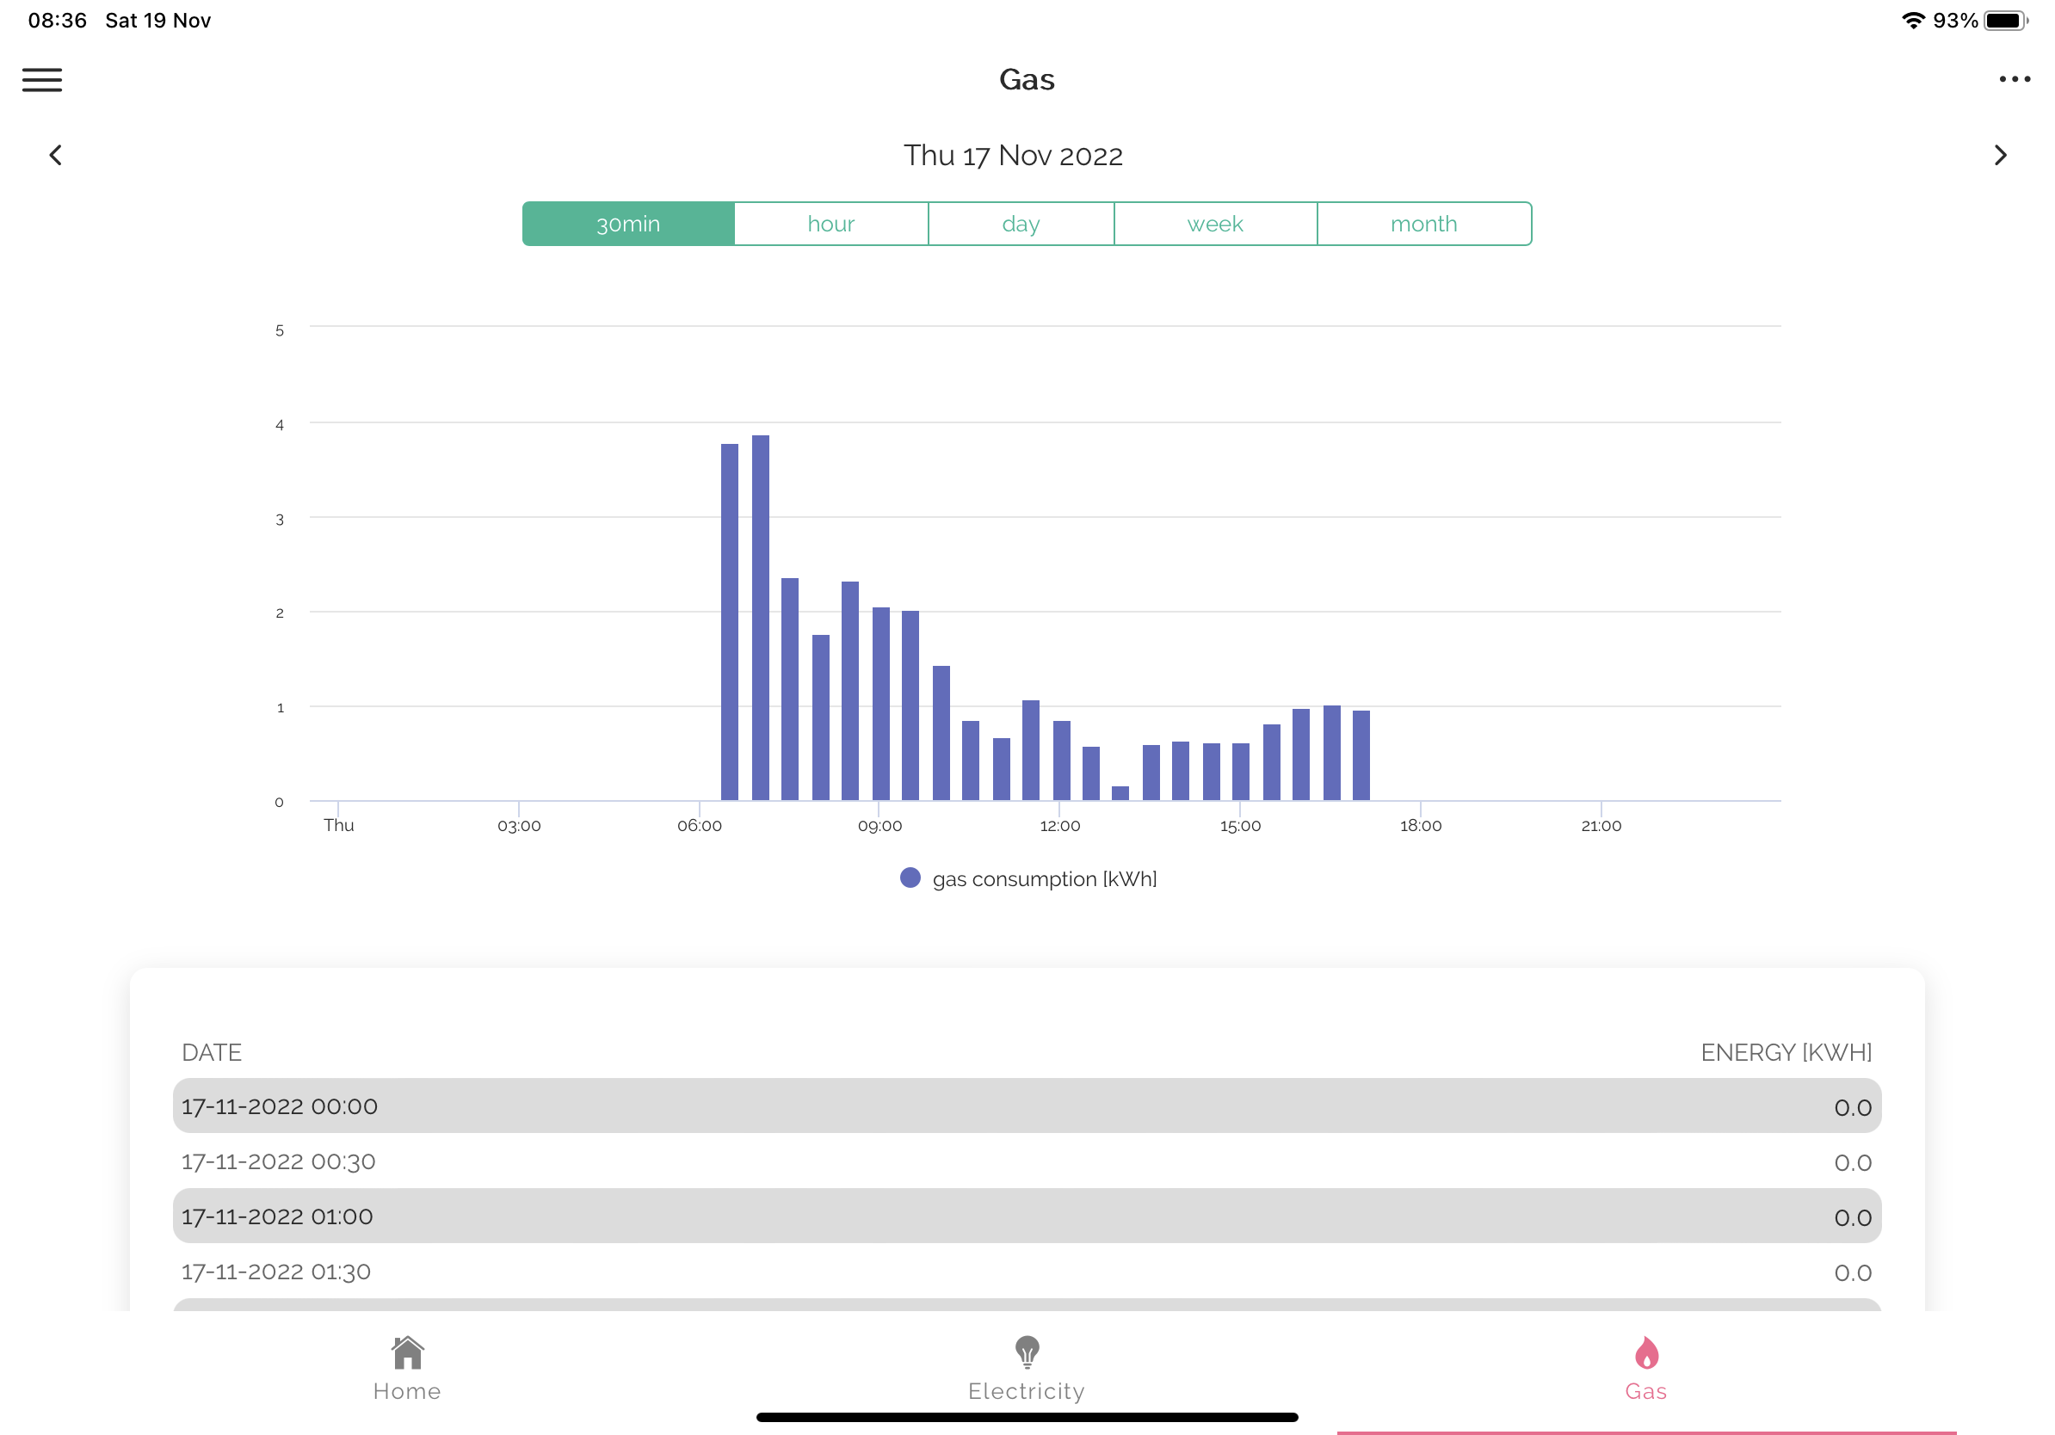This screenshot has width=2055, height=1435.
Task: Select the 17-11-2022 01:00 row
Action: coord(1027,1216)
